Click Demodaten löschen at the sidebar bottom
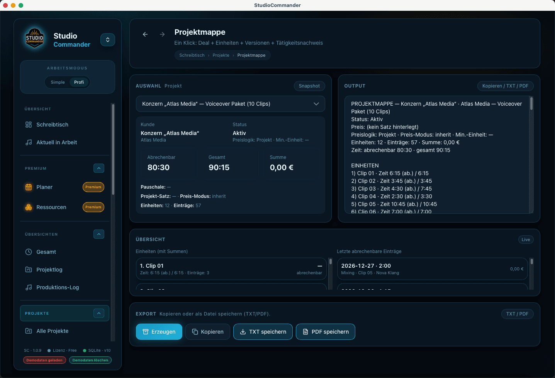This screenshot has width=555, height=378. 90,360
